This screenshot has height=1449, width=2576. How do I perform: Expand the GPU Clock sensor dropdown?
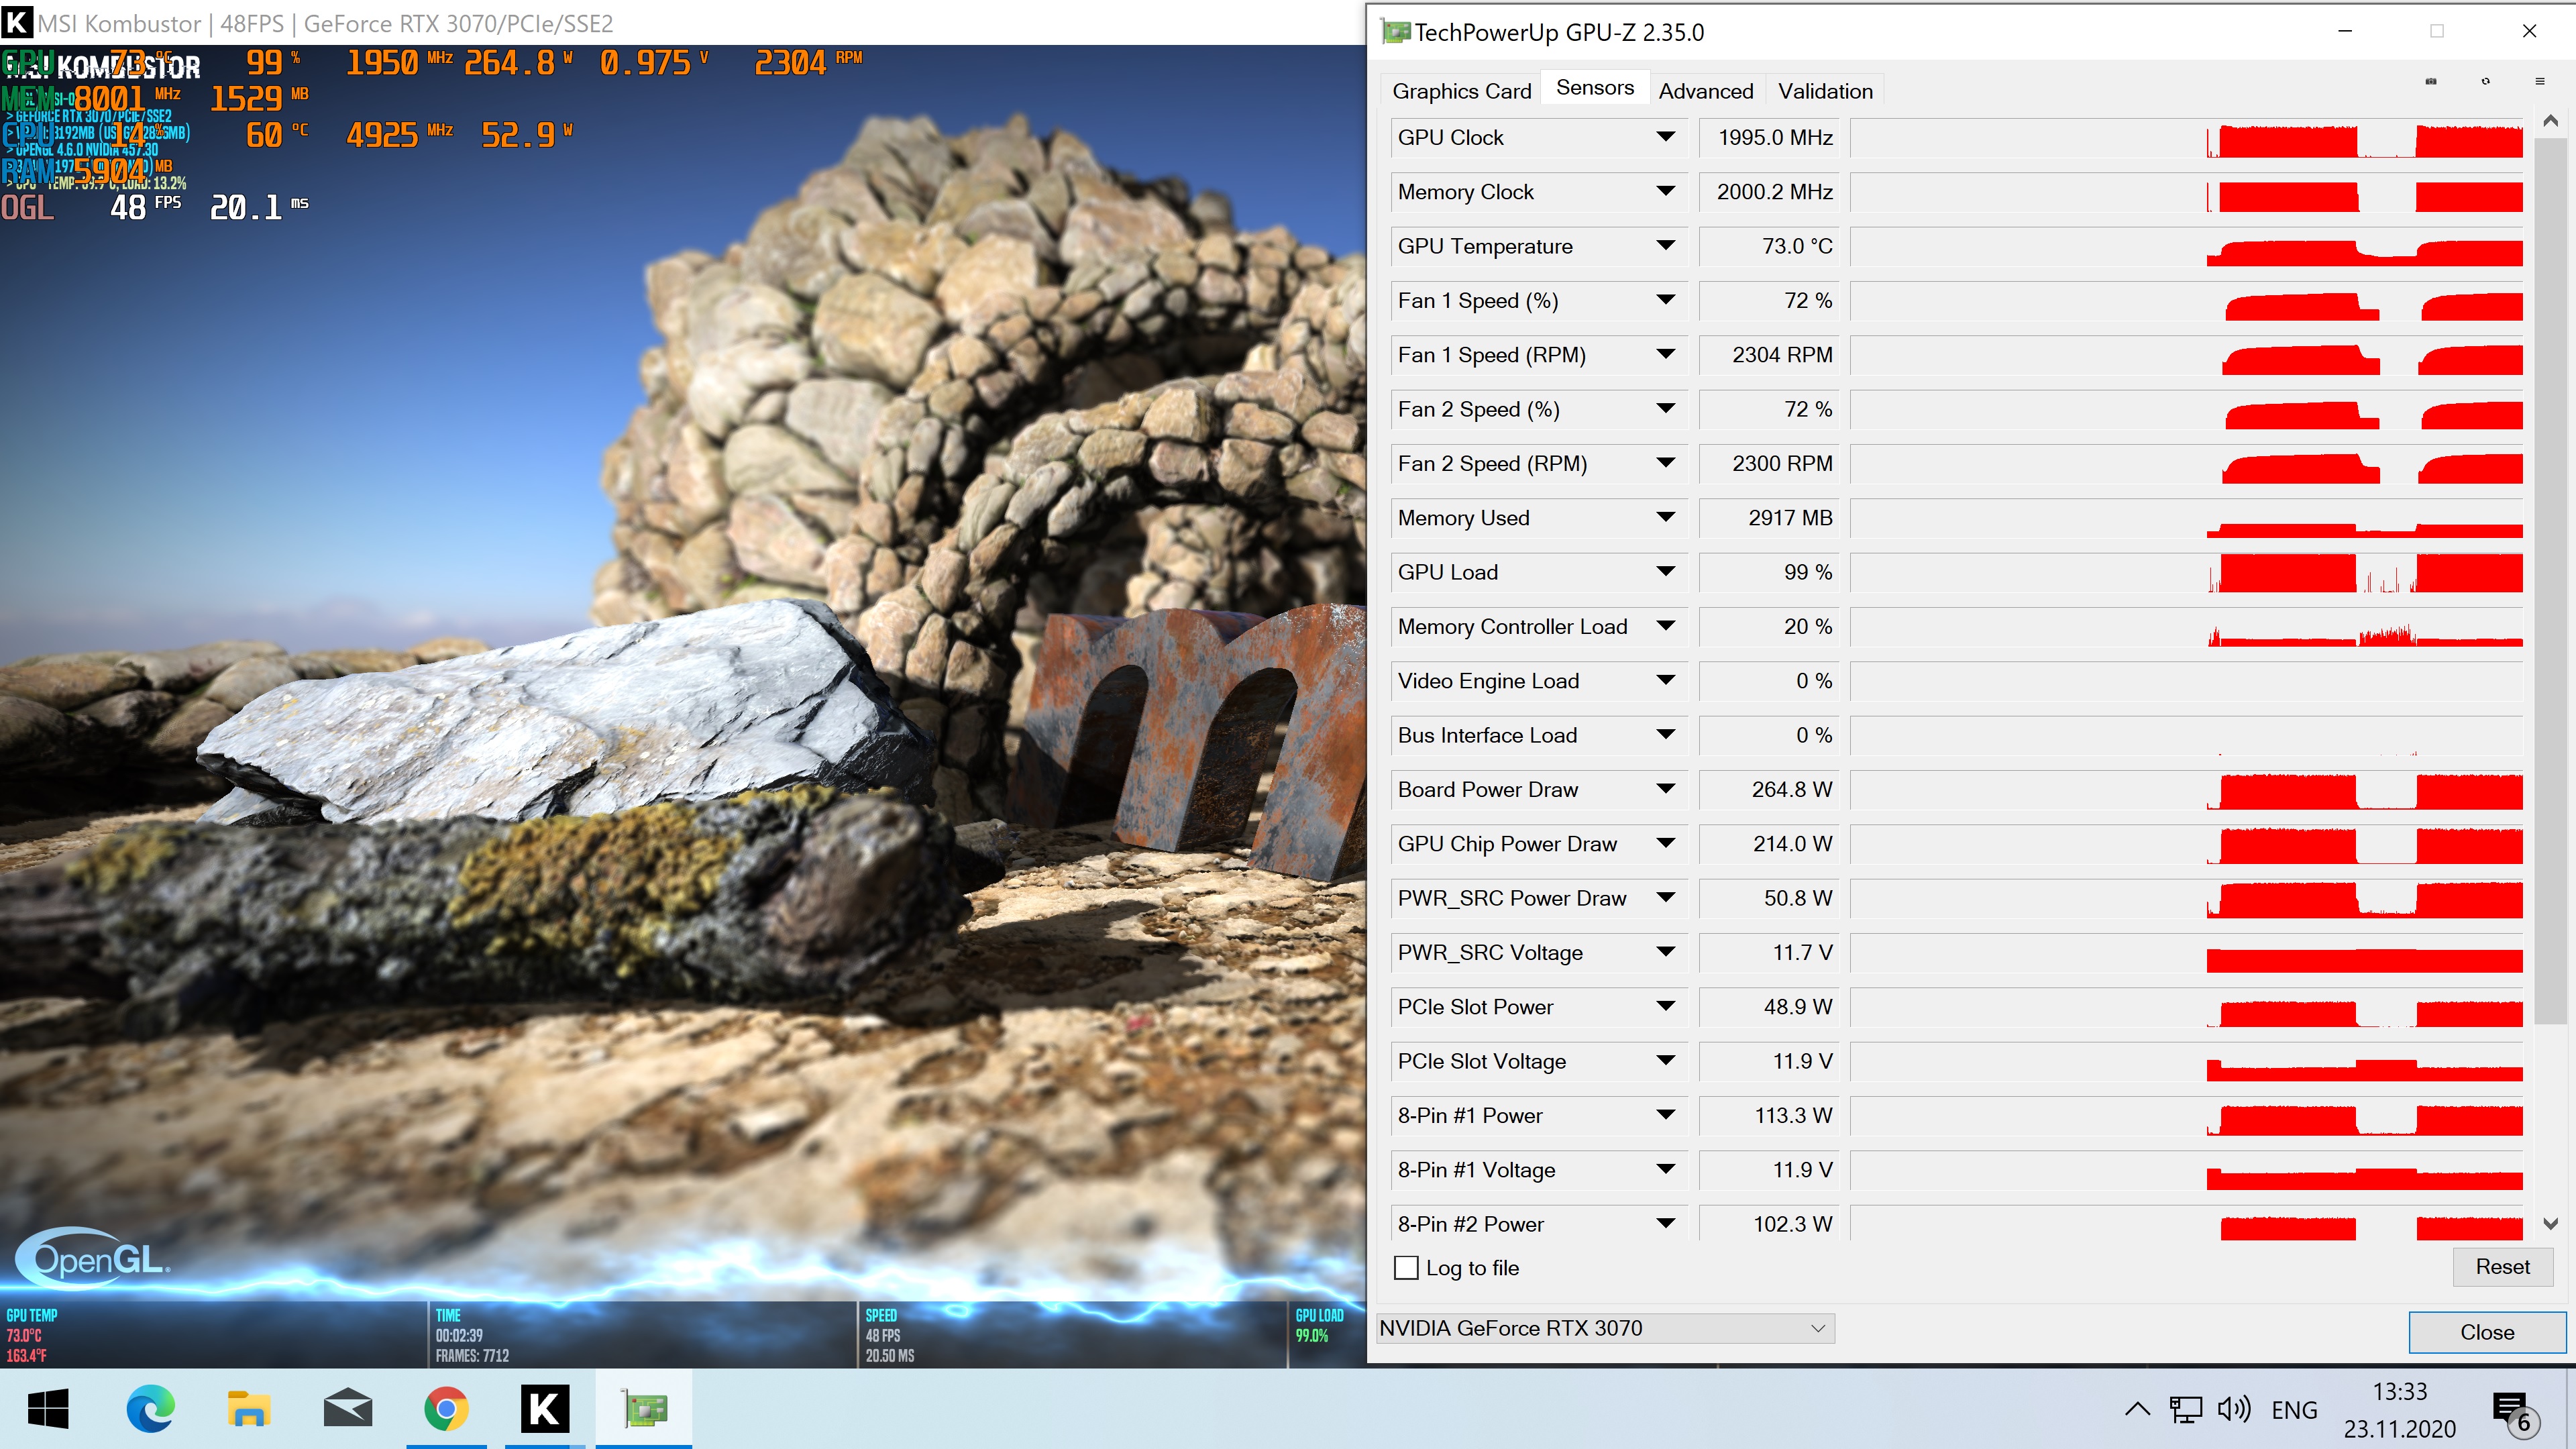tap(1665, 137)
